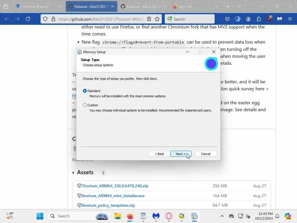The image size is (297, 223).
Task: Open the Pocket save icon
Action: coord(227,19)
